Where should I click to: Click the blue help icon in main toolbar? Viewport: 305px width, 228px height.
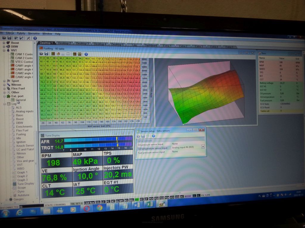(35, 38)
